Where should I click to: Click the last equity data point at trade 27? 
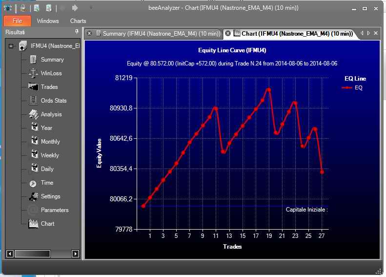point(322,172)
